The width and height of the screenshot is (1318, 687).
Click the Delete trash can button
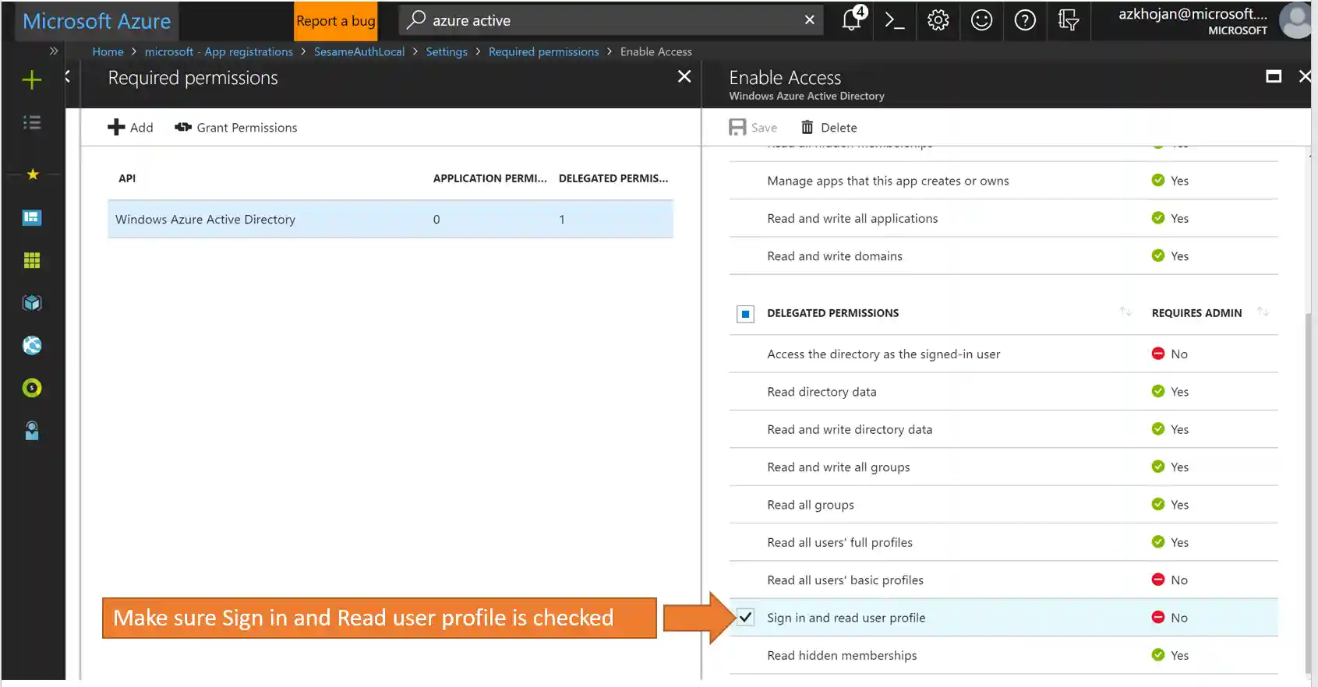829,128
